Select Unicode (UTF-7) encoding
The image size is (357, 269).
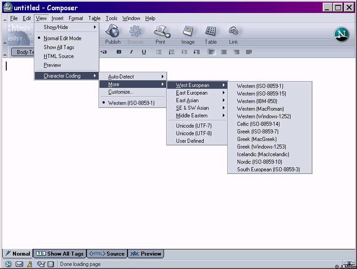point(197,126)
